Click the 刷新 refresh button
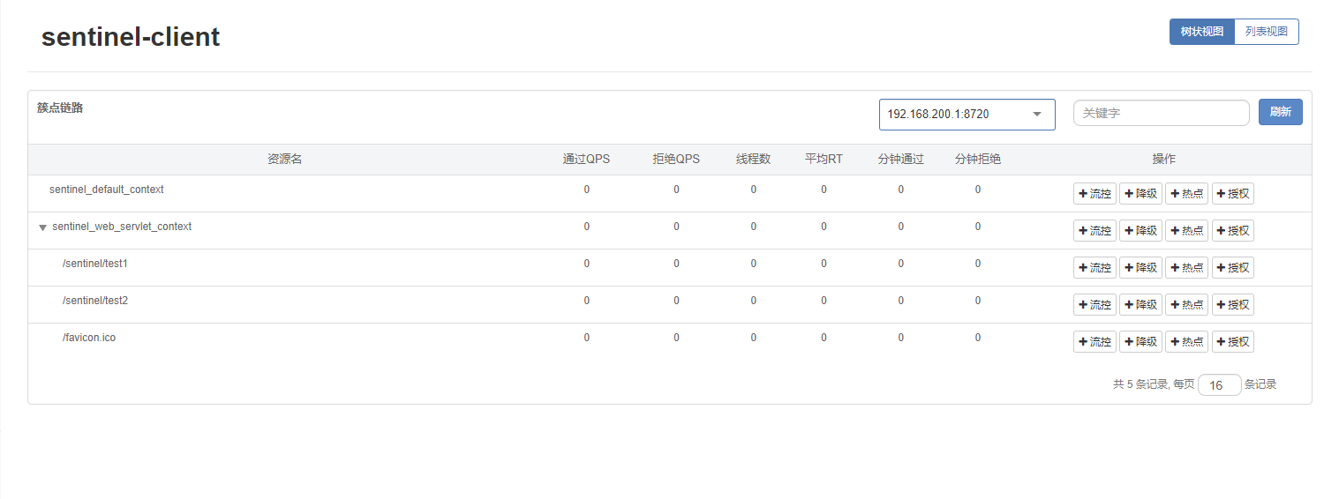Viewport: 1339px width, 499px height. [x=1280, y=112]
